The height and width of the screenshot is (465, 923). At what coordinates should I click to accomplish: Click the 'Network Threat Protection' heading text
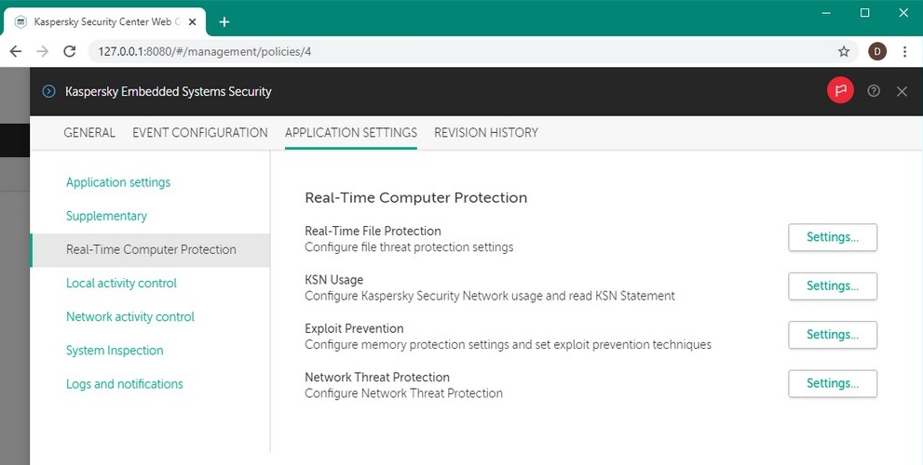[376, 378]
